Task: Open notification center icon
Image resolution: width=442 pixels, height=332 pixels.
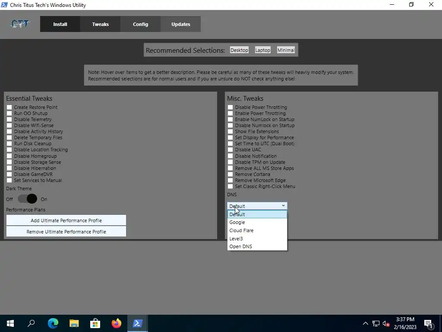Action: pyautogui.click(x=429, y=323)
